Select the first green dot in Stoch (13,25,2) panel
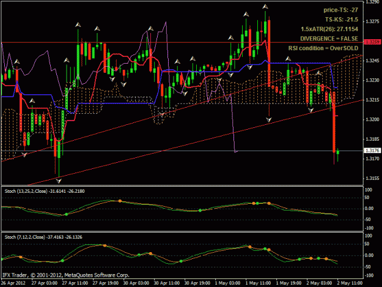382x287 pixels. tap(66, 214)
